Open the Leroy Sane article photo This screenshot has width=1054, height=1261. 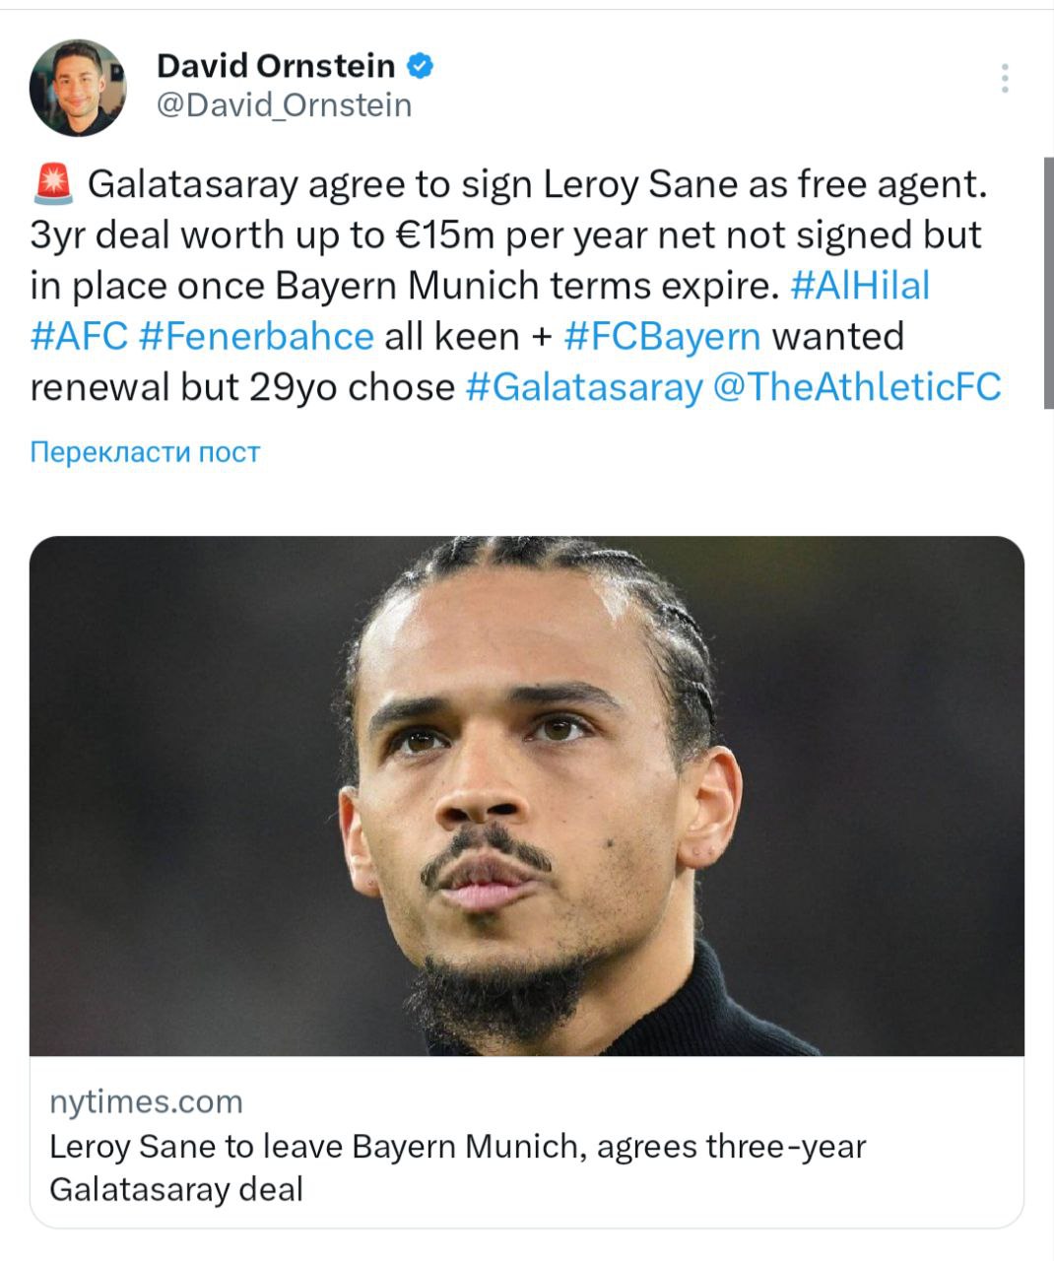click(527, 795)
